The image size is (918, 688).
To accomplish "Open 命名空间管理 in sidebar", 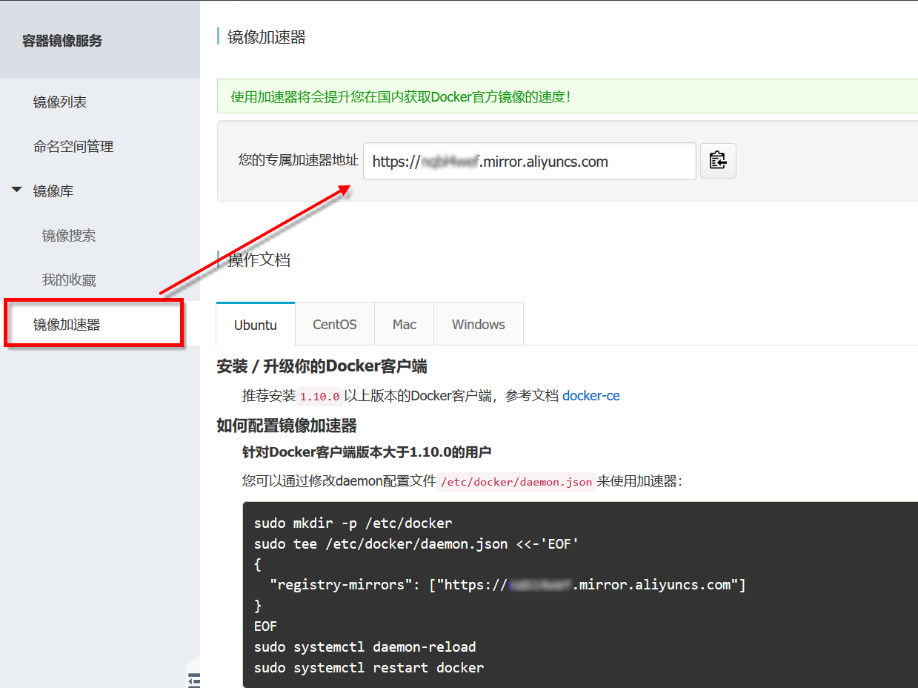I will (x=73, y=147).
